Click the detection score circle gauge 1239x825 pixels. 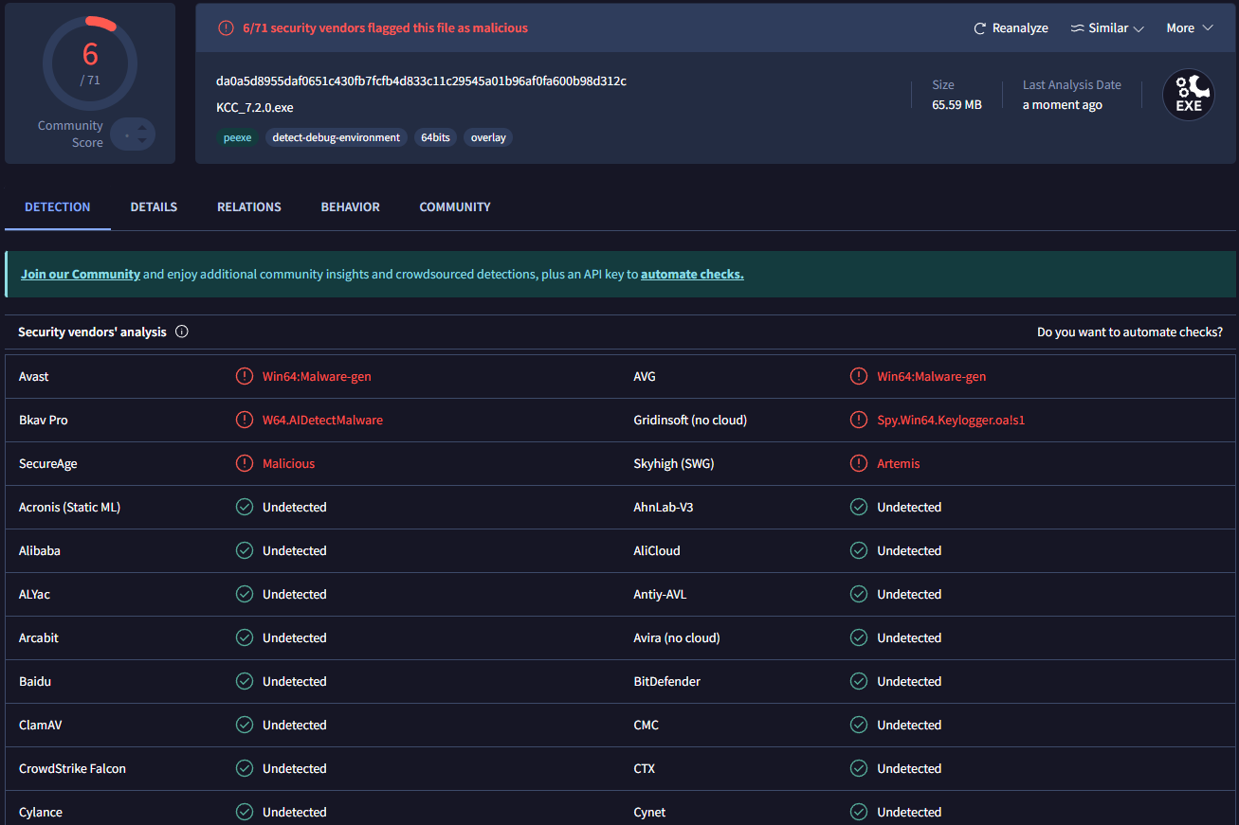[90, 62]
